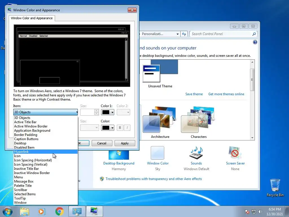Open the font Size dropdown
Viewport: 289px width, 217px height.
click(x=89, y=128)
